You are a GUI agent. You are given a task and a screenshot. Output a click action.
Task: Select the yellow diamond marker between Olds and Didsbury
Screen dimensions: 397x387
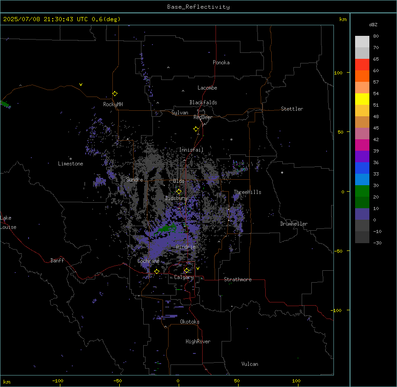179,191
